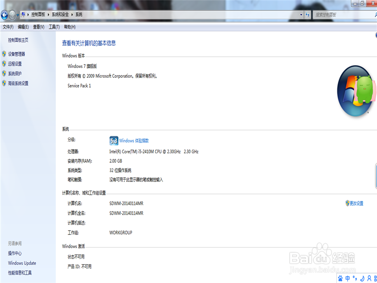This screenshot has width=377, height=283.
Task: Open the 工具(T) menu
Action: click(54, 27)
